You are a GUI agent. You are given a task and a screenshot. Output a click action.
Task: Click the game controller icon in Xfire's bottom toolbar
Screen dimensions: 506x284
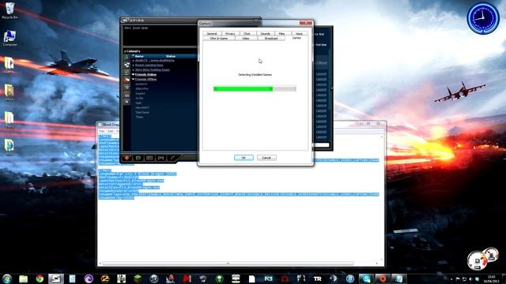pyautogui.click(x=160, y=158)
